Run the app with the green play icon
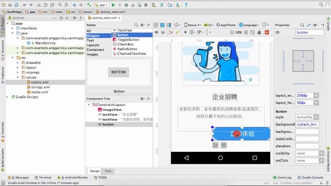 pos(113,5)
